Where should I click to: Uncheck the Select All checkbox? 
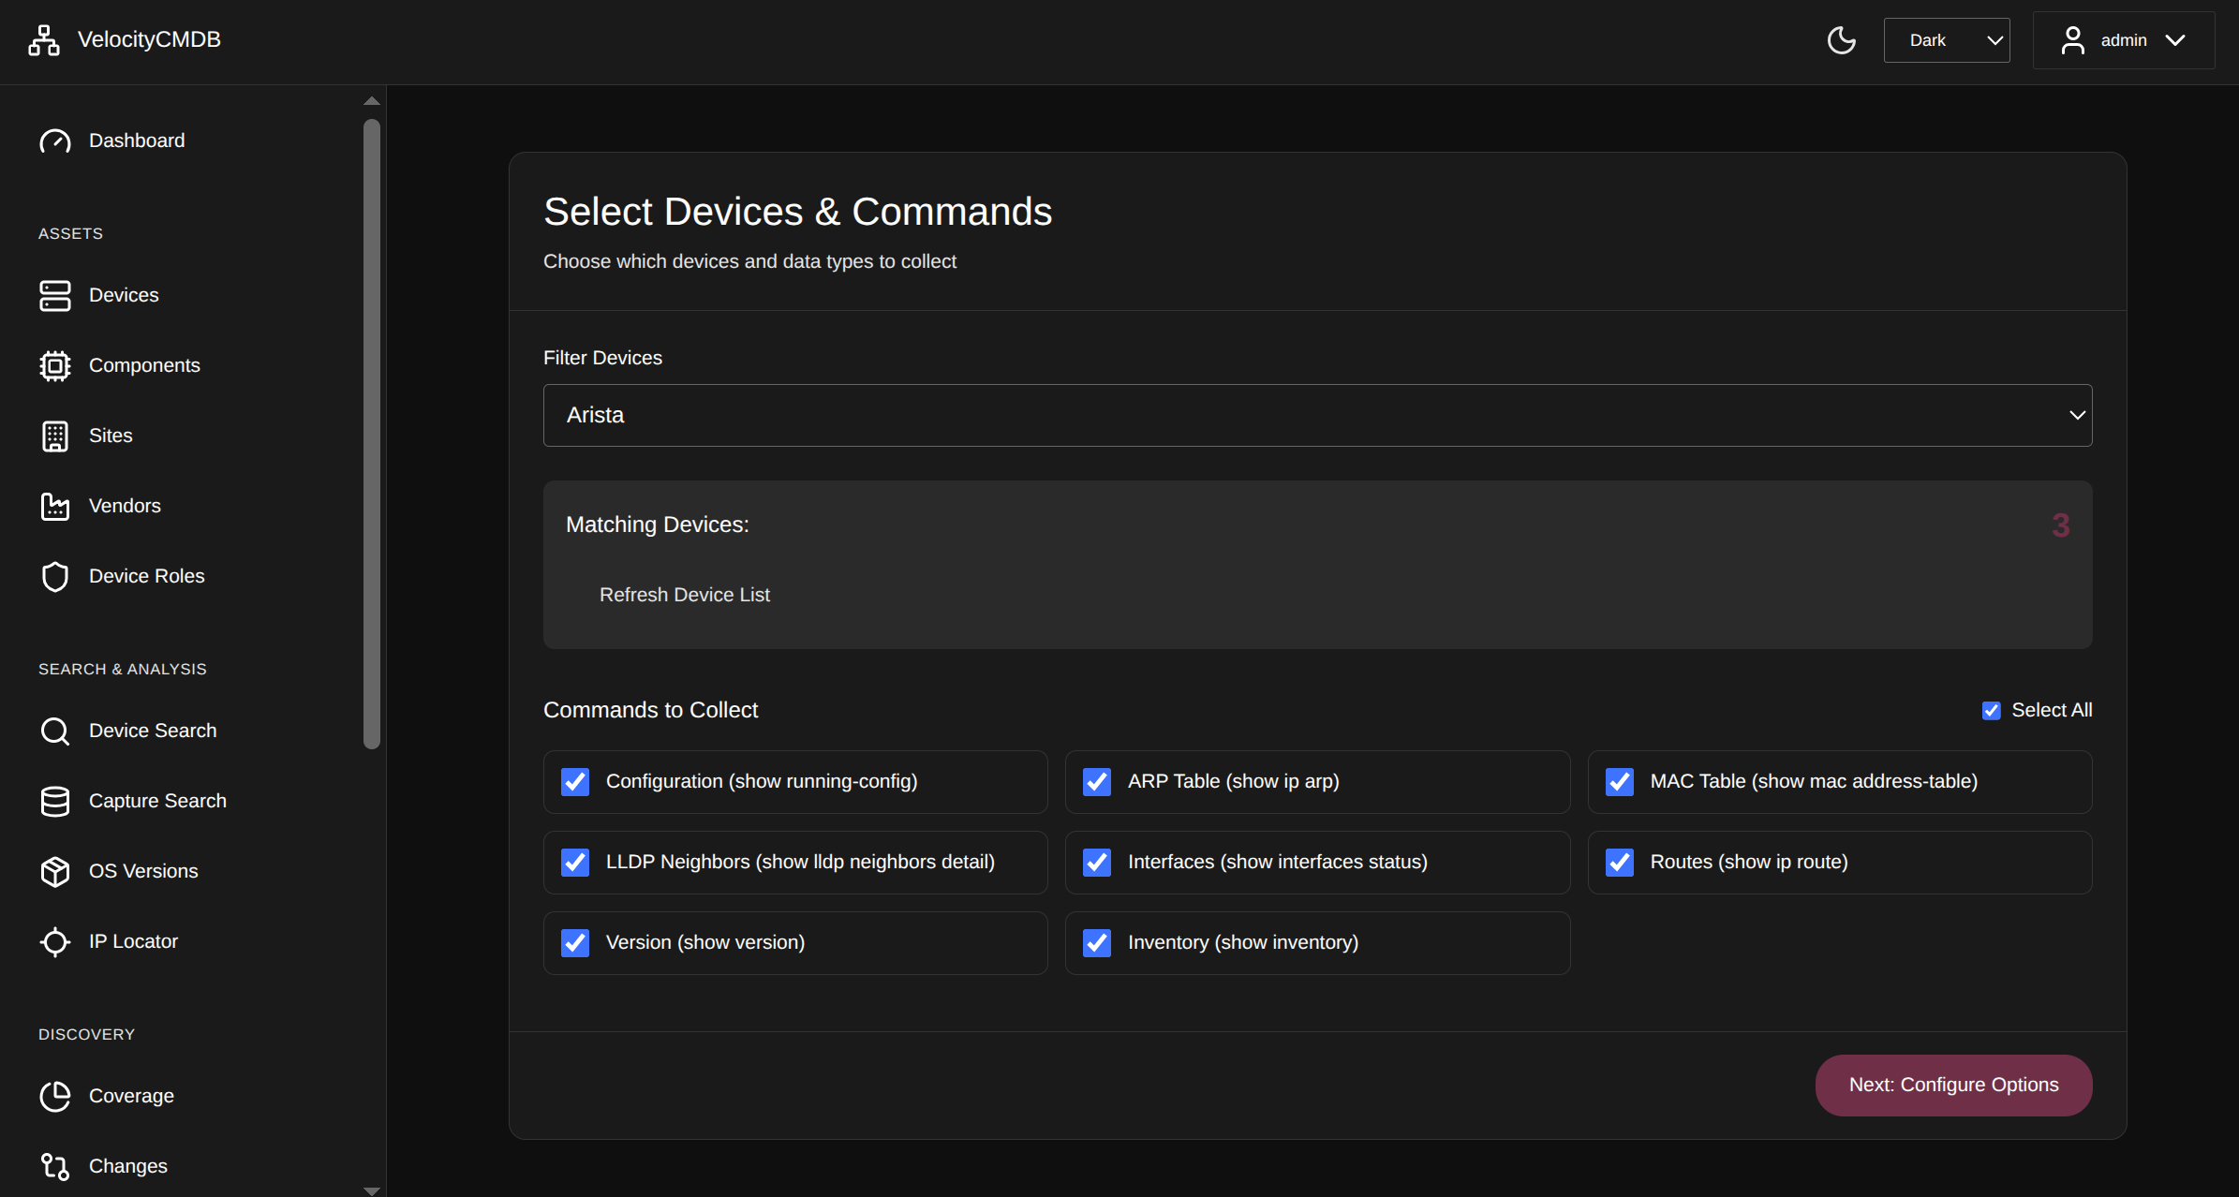point(1991,711)
